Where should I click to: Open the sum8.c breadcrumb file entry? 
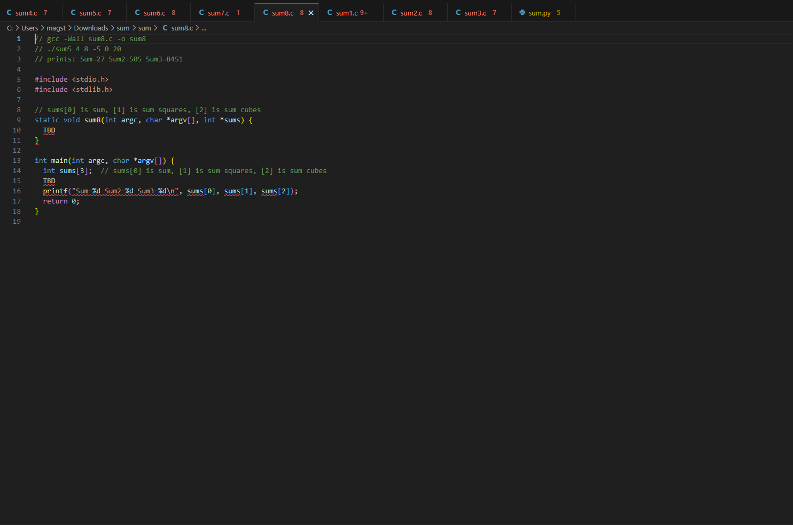pyautogui.click(x=182, y=28)
